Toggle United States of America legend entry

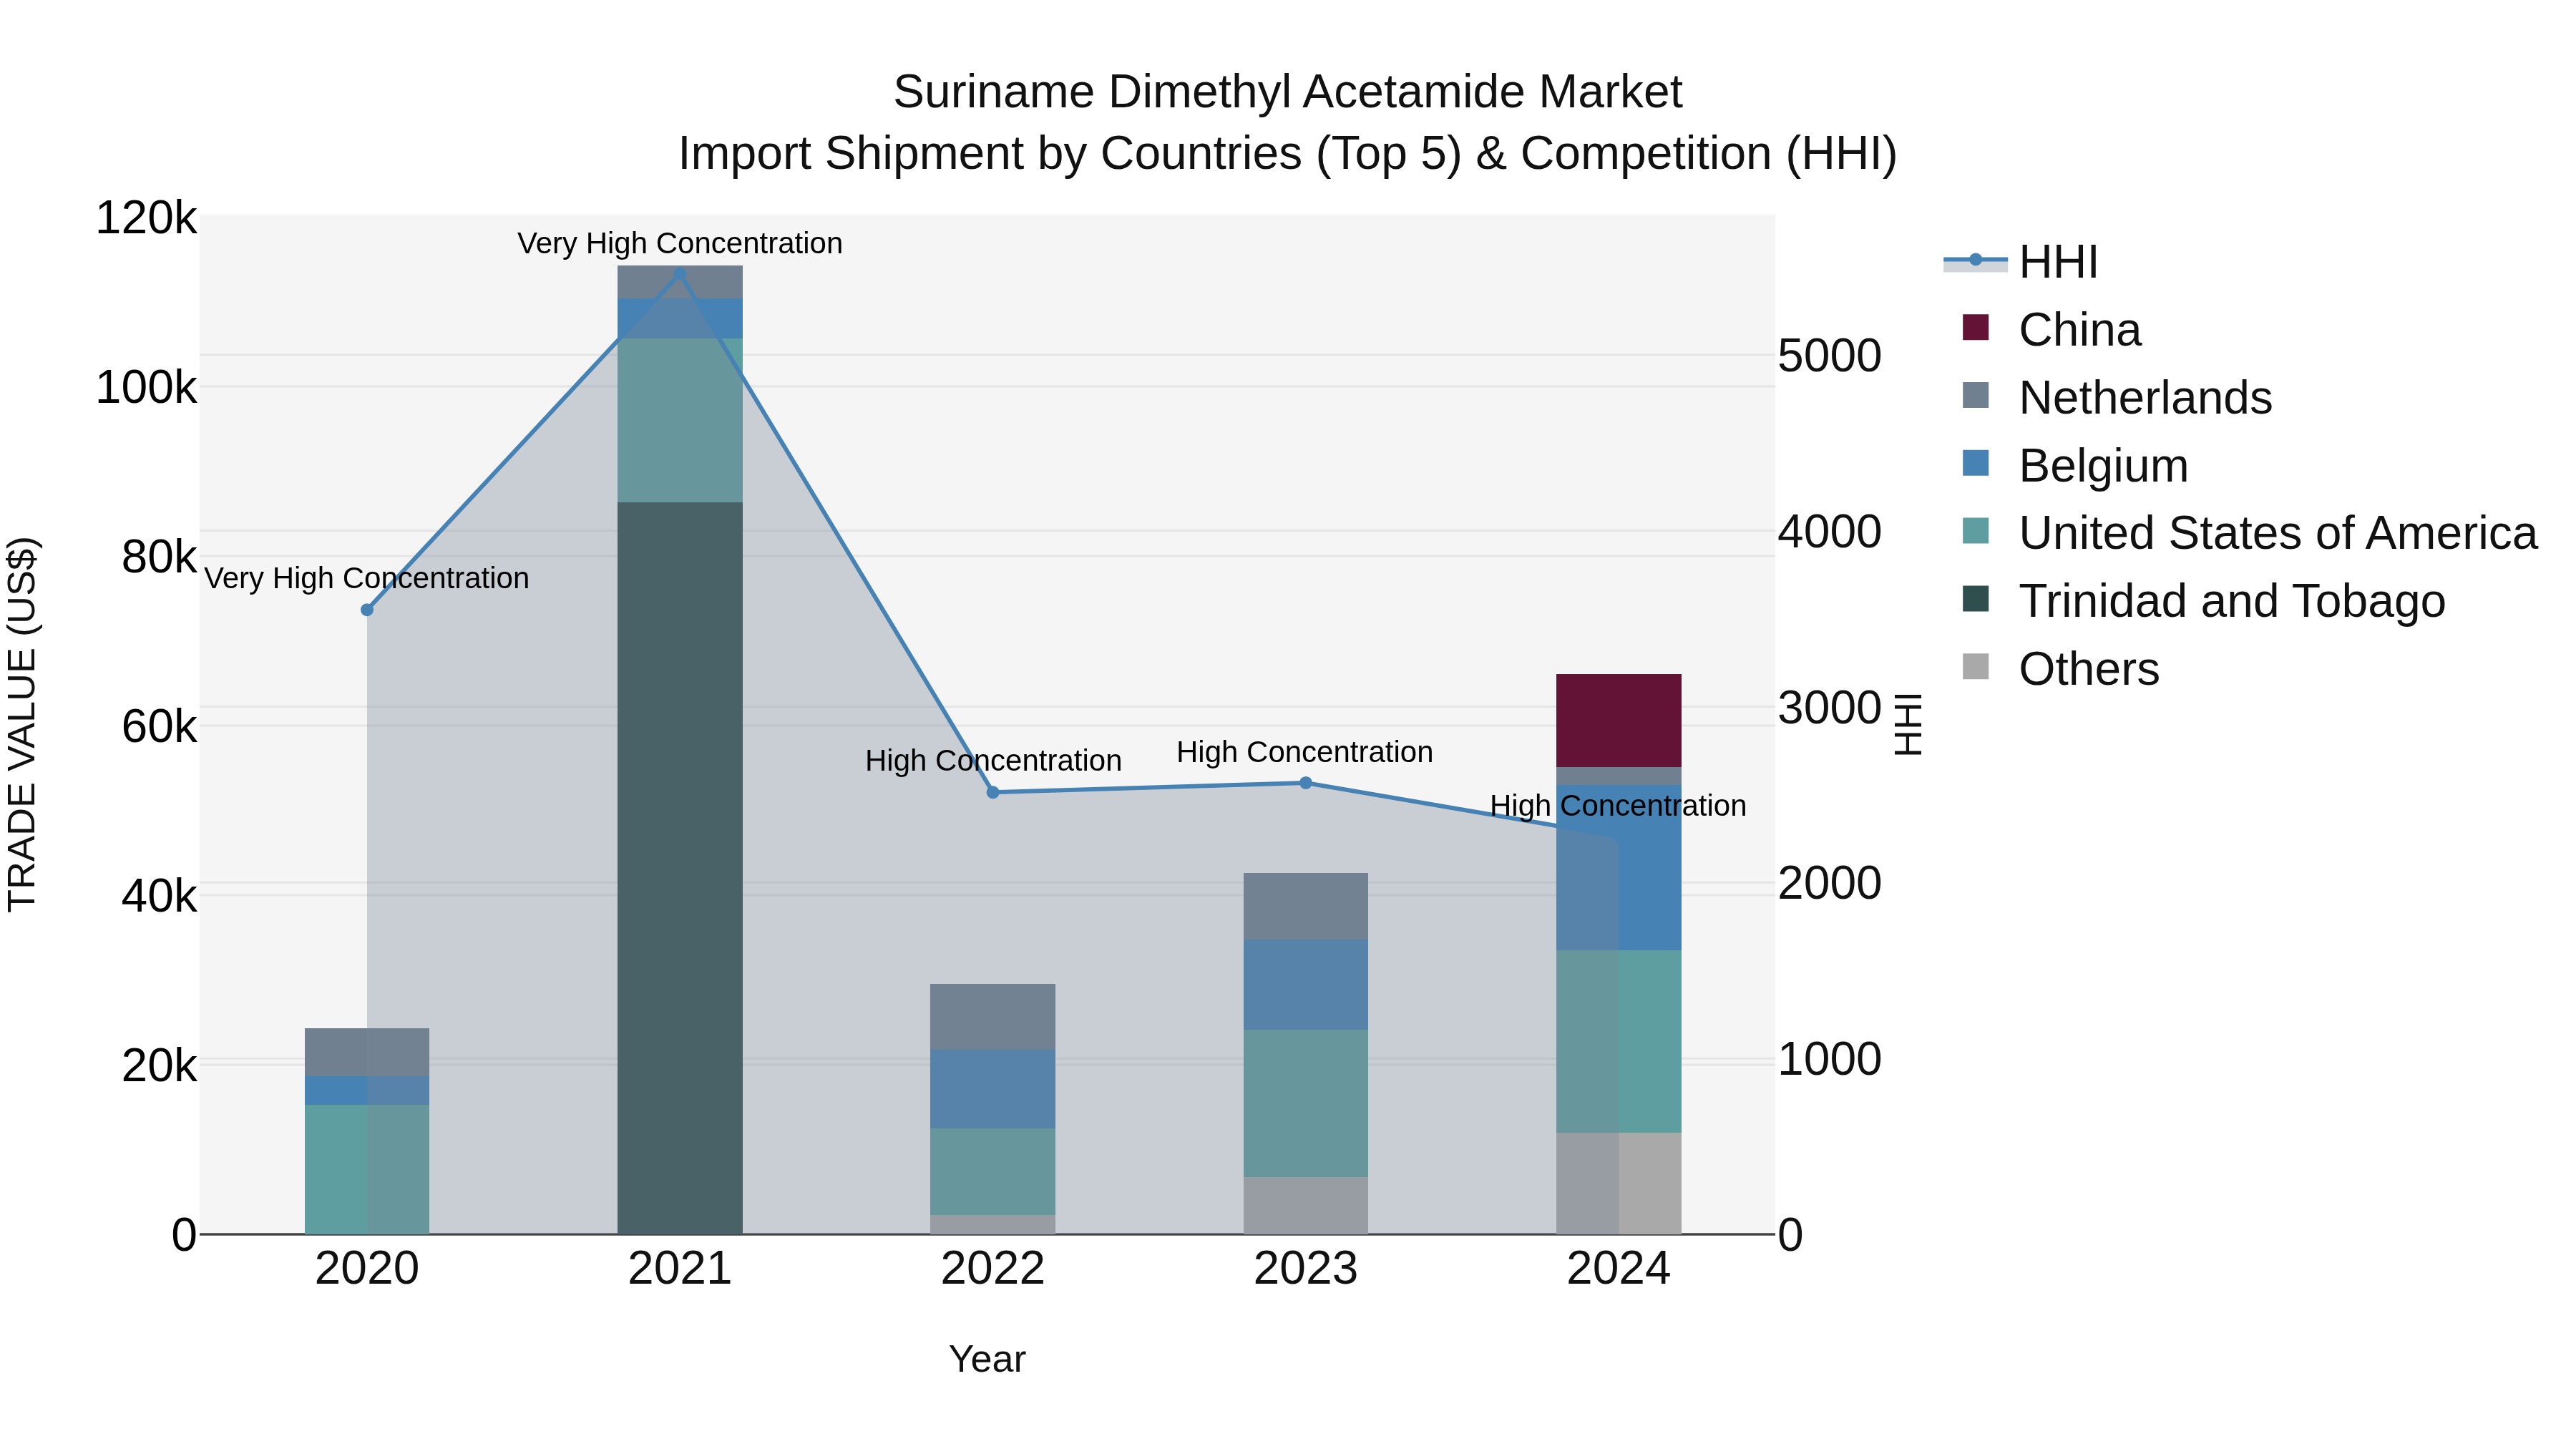click(x=2249, y=533)
